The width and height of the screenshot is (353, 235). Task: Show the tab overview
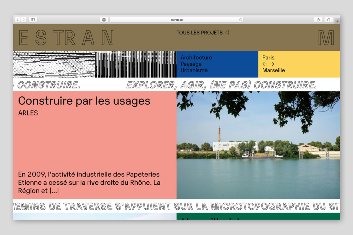coord(328,20)
